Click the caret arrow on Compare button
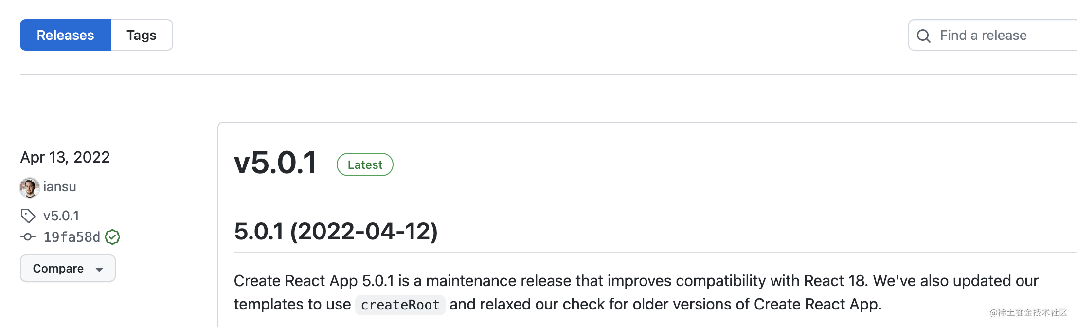The width and height of the screenshot is (1077, 327). pos(99,269)
